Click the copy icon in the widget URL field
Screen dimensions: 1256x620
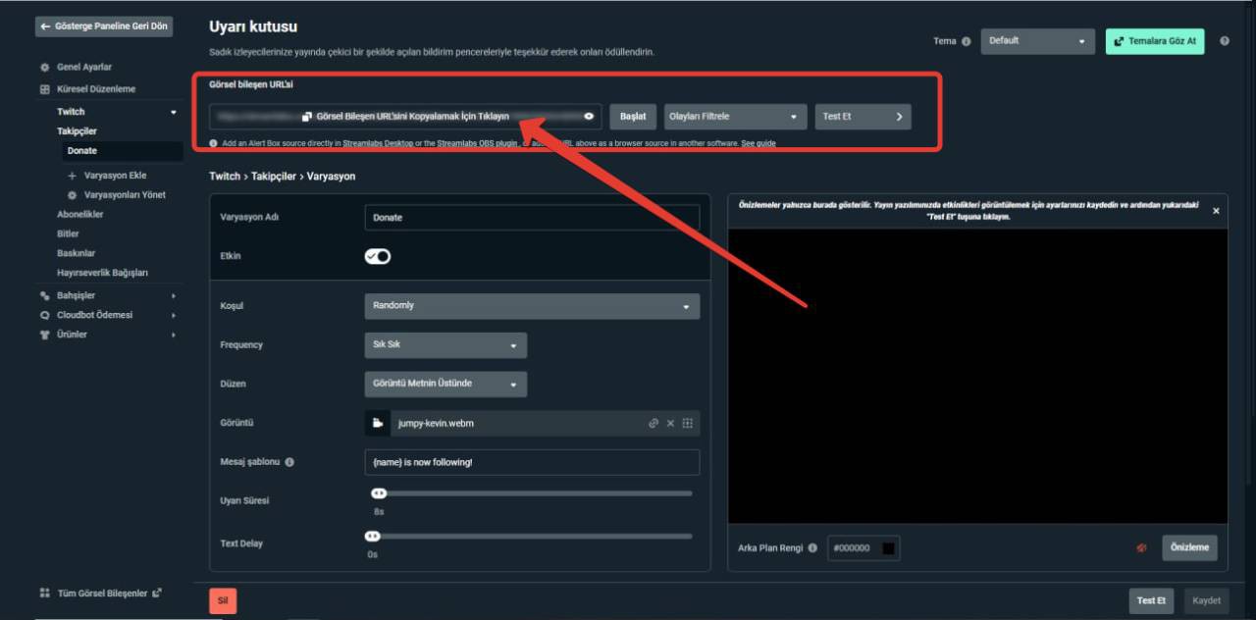(307, 117)
